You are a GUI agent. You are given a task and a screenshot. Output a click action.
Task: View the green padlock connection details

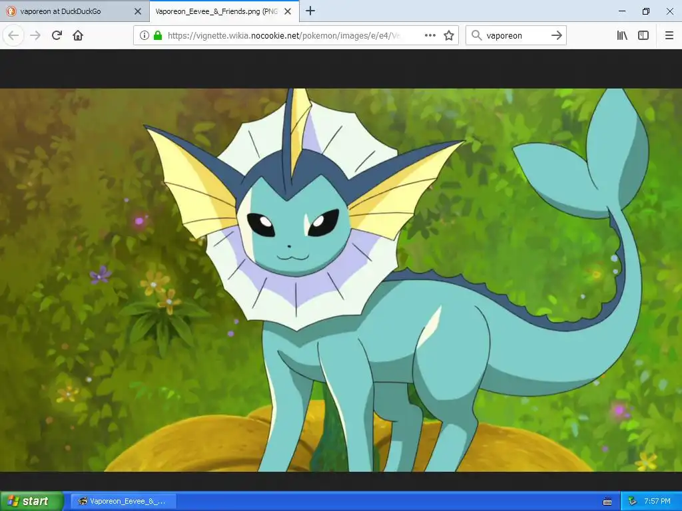[x=158, y=35]
